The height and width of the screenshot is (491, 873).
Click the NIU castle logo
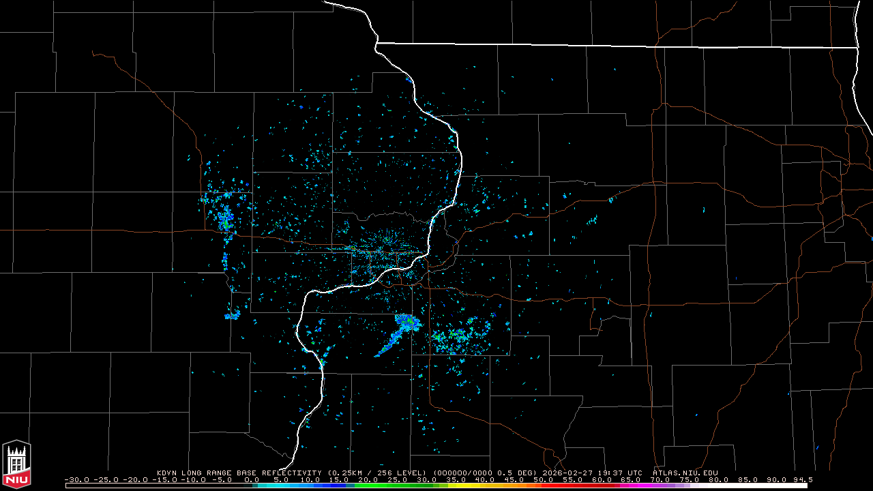16,464
